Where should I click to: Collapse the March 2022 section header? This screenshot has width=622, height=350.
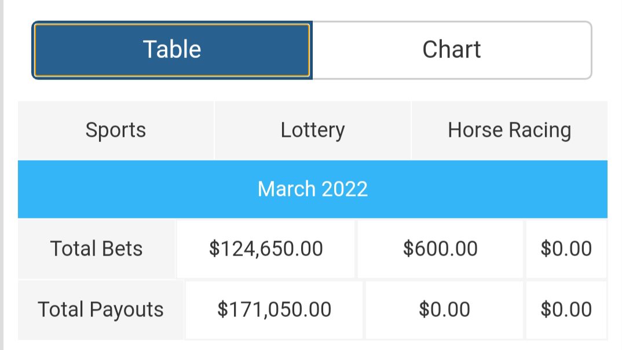coord(312,189)
